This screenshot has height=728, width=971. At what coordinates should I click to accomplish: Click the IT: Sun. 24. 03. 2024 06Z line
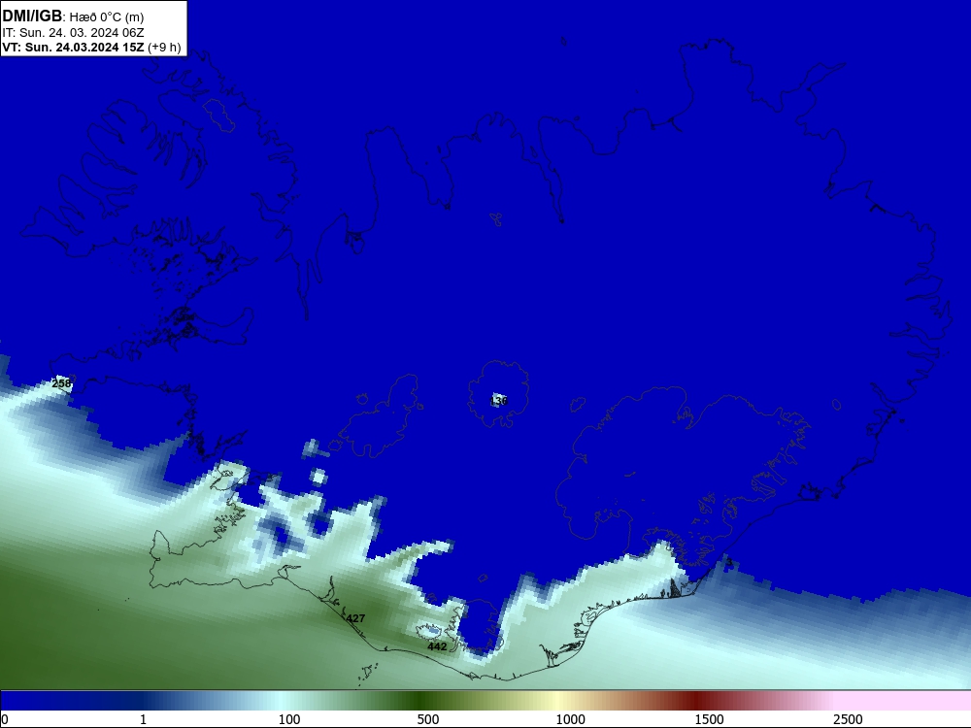[x=73, y=32]
